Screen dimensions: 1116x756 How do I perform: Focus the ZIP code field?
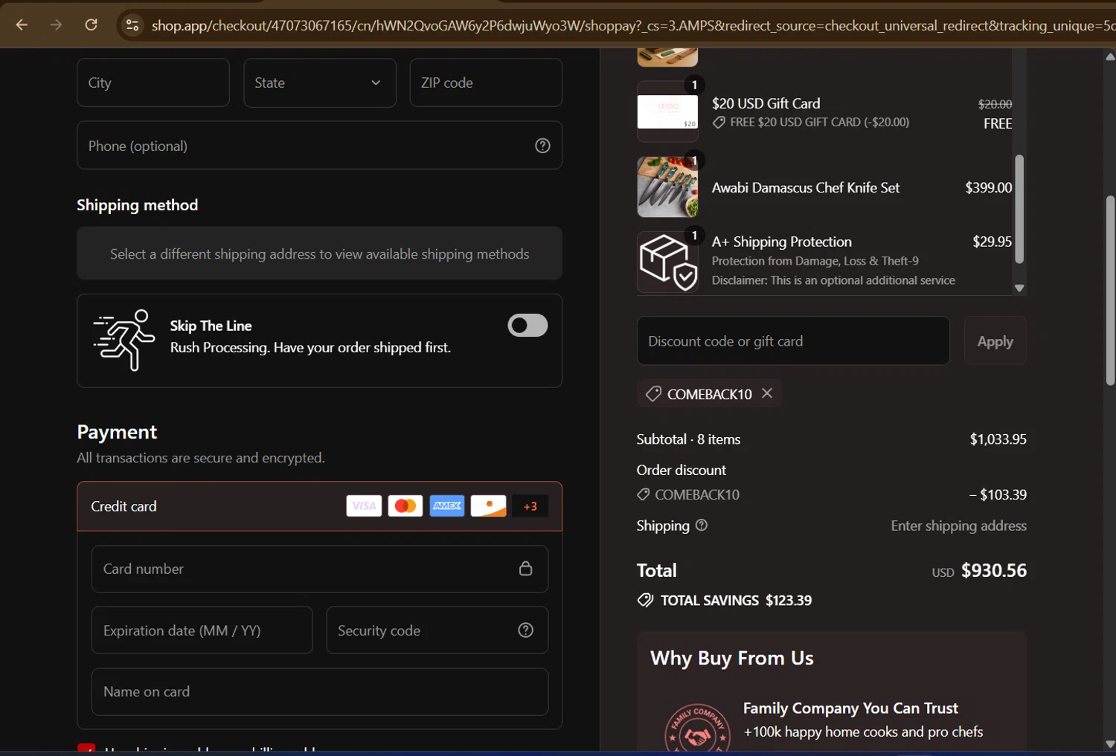coord(486,83)
